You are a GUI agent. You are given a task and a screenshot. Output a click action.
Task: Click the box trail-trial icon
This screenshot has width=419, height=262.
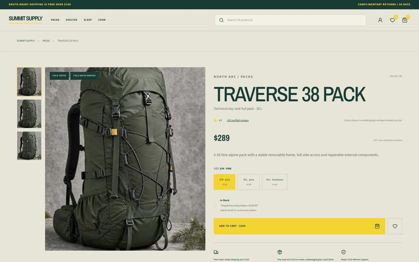point(280,252)
